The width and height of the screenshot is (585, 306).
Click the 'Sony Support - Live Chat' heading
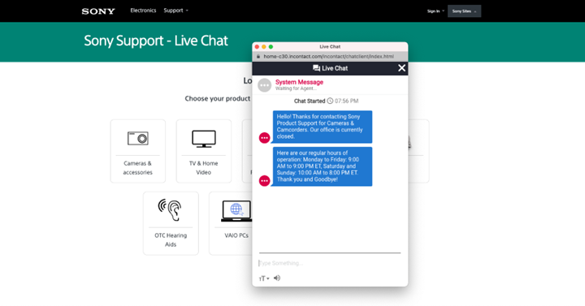tap(155, 41)
